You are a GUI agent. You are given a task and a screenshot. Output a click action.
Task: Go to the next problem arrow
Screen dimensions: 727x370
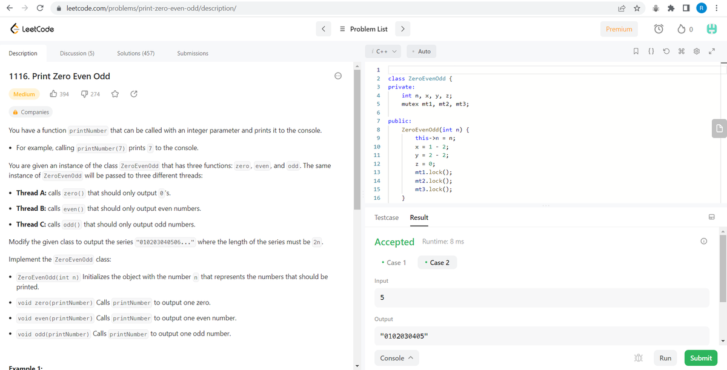click(403, 29)
